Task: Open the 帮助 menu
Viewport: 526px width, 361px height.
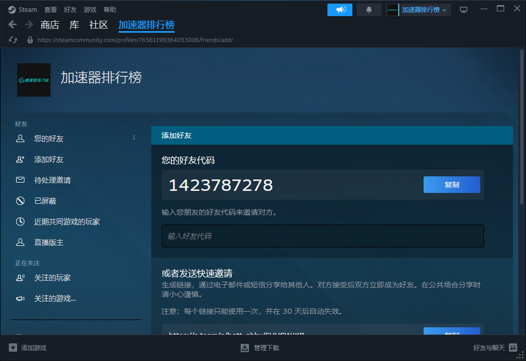Action: point(110,10)
